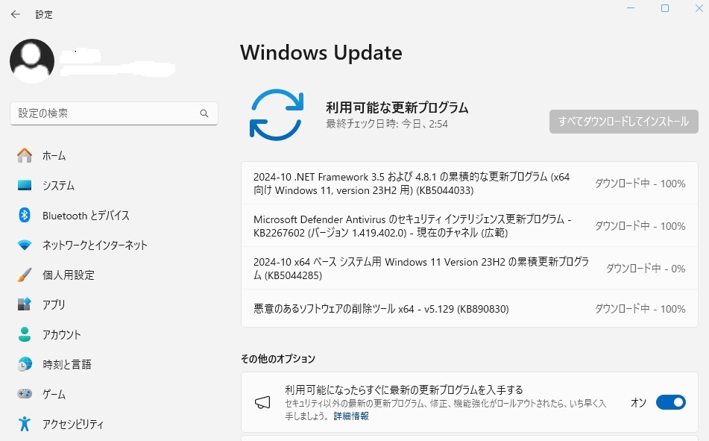Image resolution: width=709 pixels, height=441 pixels.
Task: Click the magnifier search icon in search box
Action: [x=204, y=114]
